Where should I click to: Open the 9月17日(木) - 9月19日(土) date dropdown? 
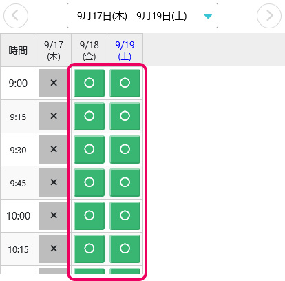click(x=142, y=16)
